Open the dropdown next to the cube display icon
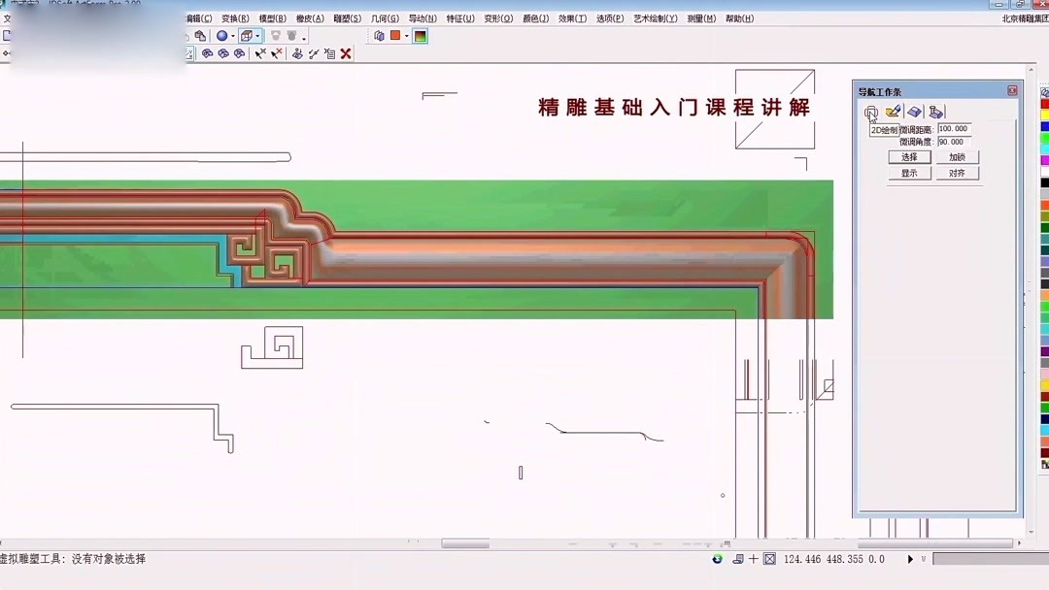The height and width of the screenshot is (590, 1049). click(x=257, y=35)
